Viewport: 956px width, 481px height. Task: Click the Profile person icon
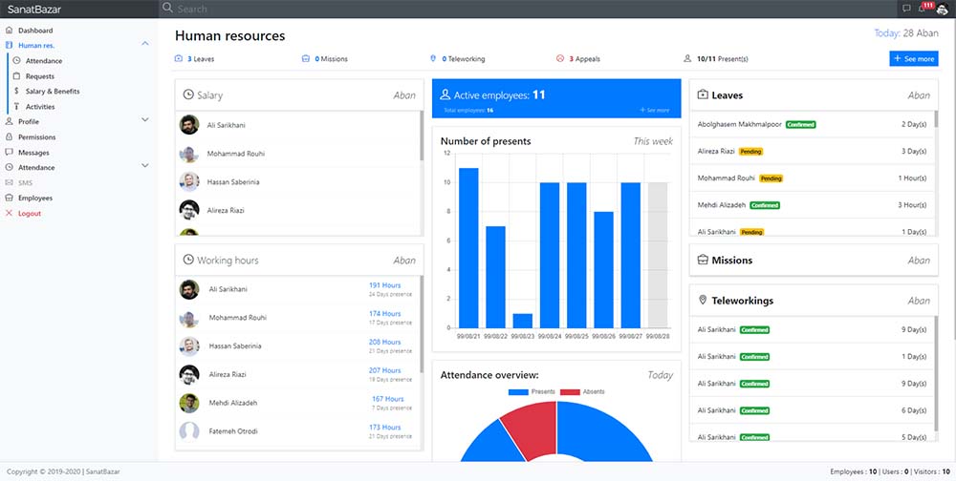(9, 121)
